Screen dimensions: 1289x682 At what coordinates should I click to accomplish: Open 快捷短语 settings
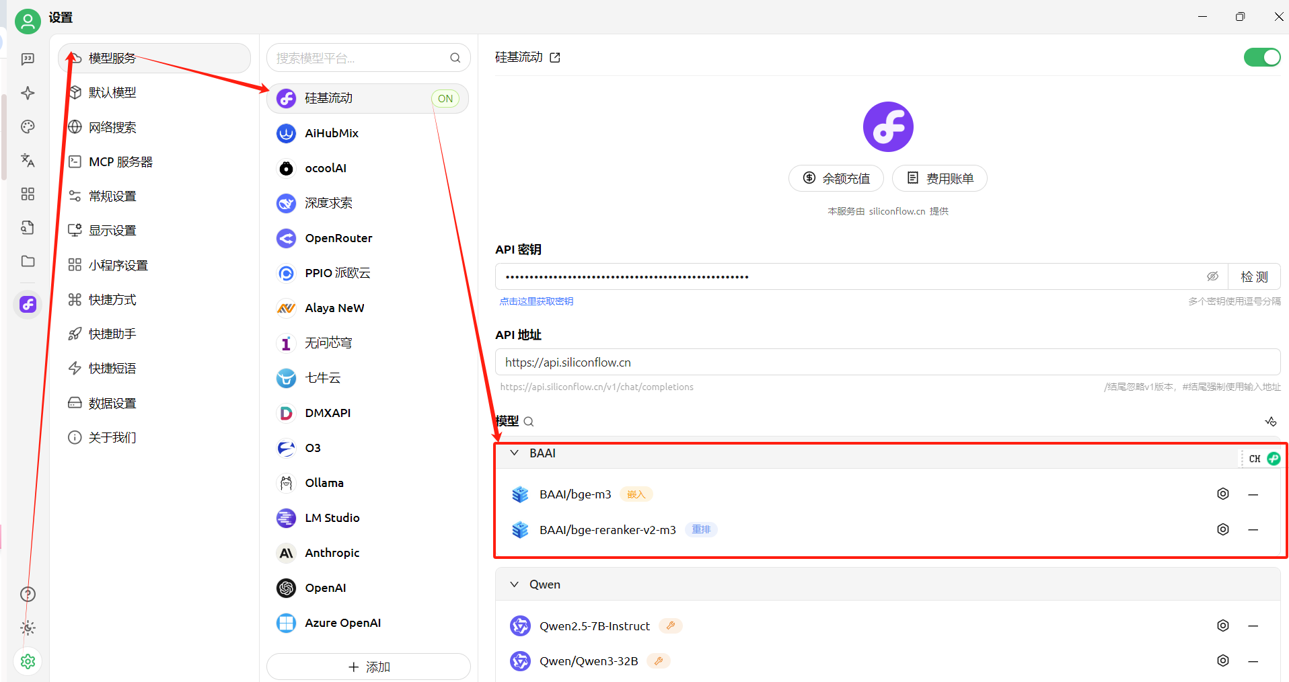click(154, 368)
